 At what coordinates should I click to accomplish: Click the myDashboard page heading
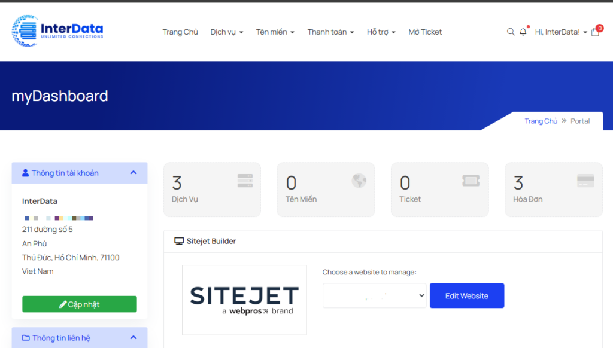(x=60, y=96)
